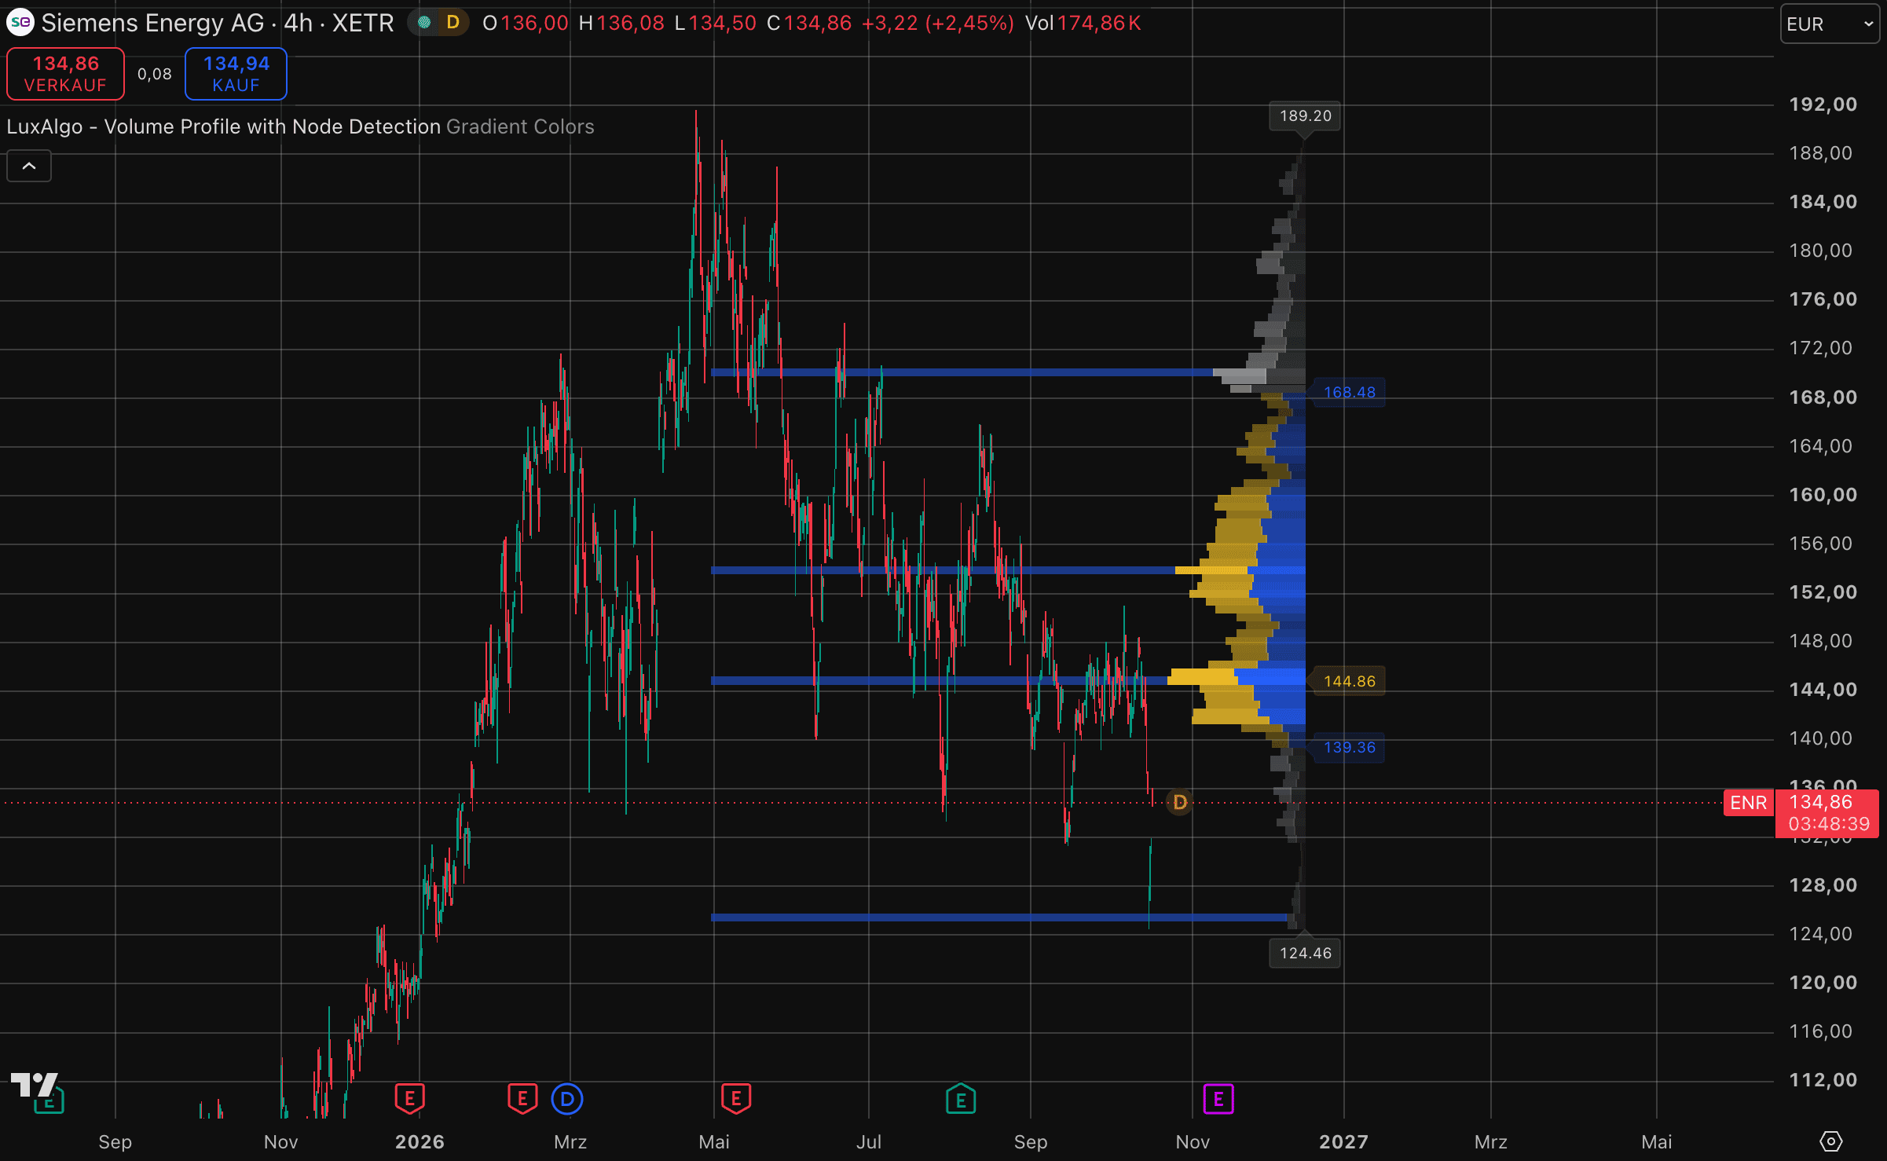
Task: Click the 189.20 profile high label
Action: point(1305,116)
